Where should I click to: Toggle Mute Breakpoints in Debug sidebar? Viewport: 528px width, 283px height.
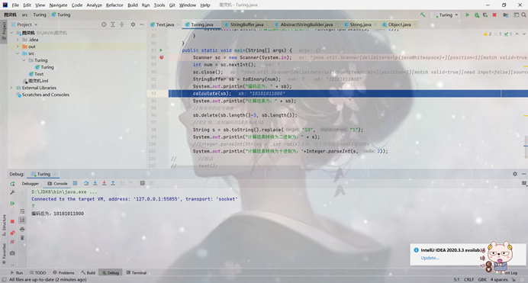click(x=12, y=242)
